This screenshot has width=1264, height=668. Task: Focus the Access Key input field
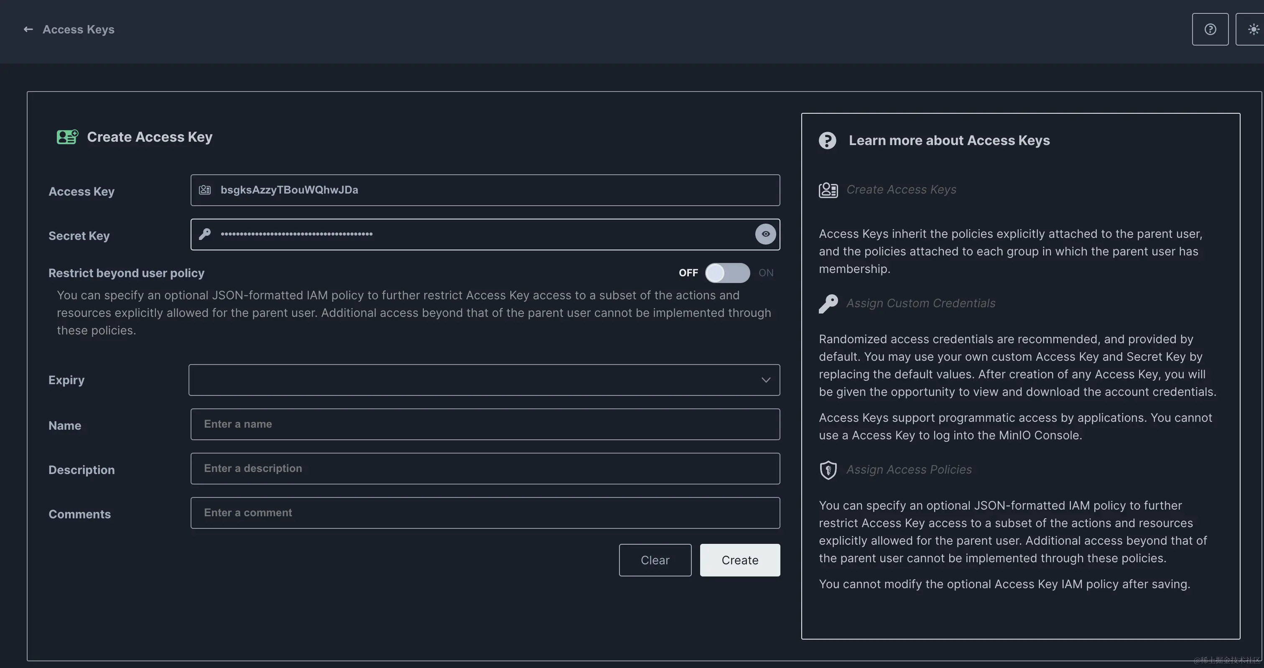pos(485,190)
